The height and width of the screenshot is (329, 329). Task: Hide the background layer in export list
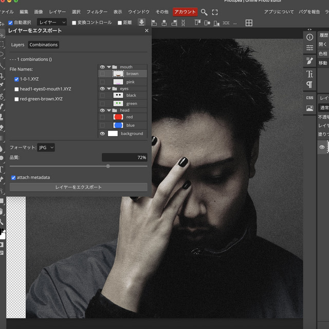tap(102, 134)
